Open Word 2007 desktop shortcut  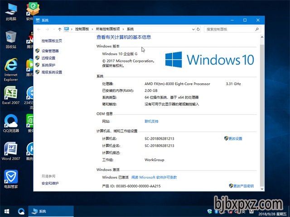pyautogui.click(x=11, y=151)
